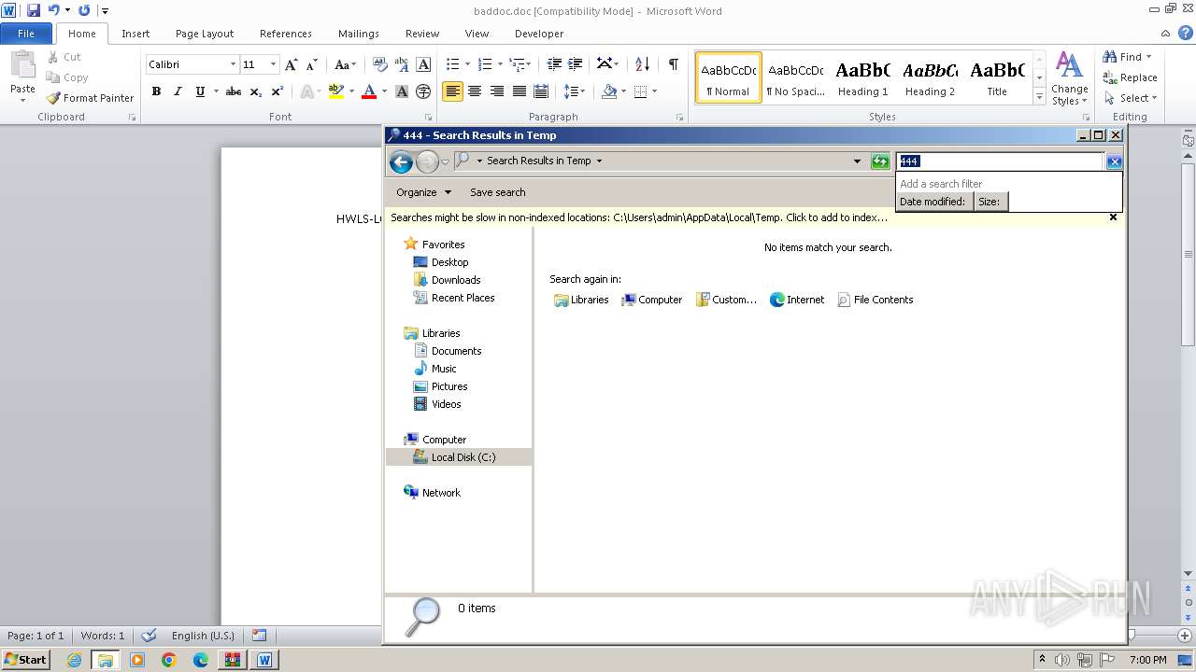This screenshot has height=672, width=1196.
Task: Click Replace in Editing group
Action: [x=1131, y=77]
